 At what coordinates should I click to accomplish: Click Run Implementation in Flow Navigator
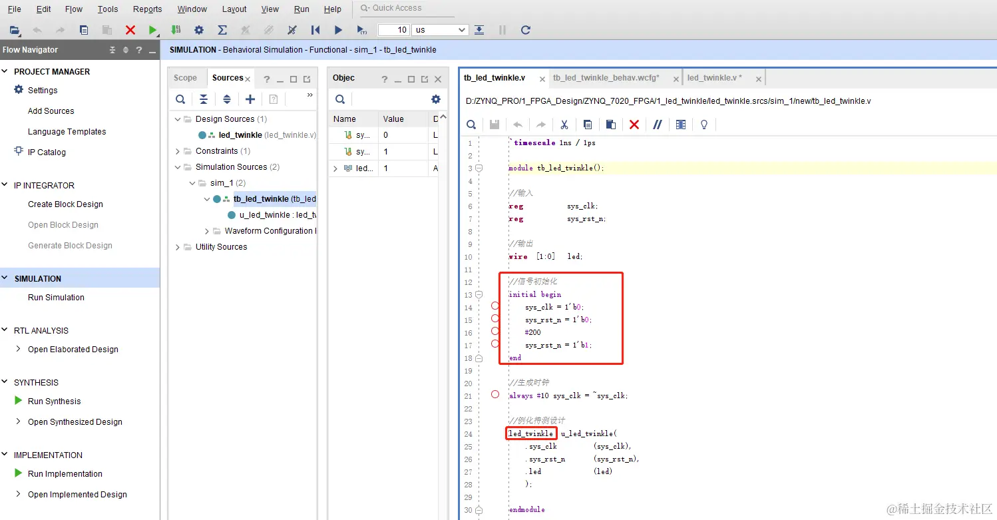click(65, 474)
